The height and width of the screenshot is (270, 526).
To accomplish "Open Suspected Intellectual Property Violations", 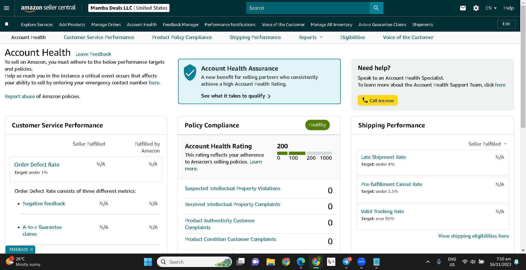I will (x=232, y=188).
